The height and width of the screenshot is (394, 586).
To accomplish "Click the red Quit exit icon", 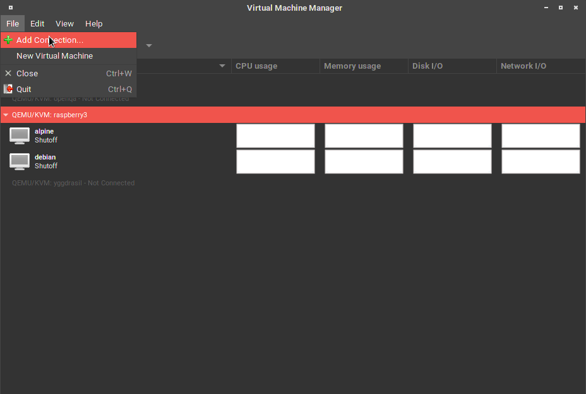I will pyautogui.click(x=8, y=89).
